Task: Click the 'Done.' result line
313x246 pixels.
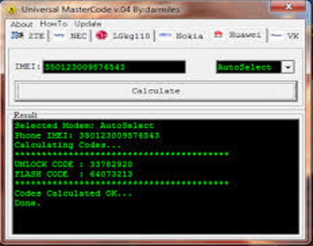Action: coord(27,203)
